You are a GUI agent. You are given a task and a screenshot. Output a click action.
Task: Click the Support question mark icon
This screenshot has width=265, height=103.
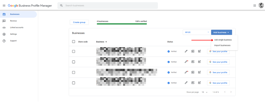point(4,41)
